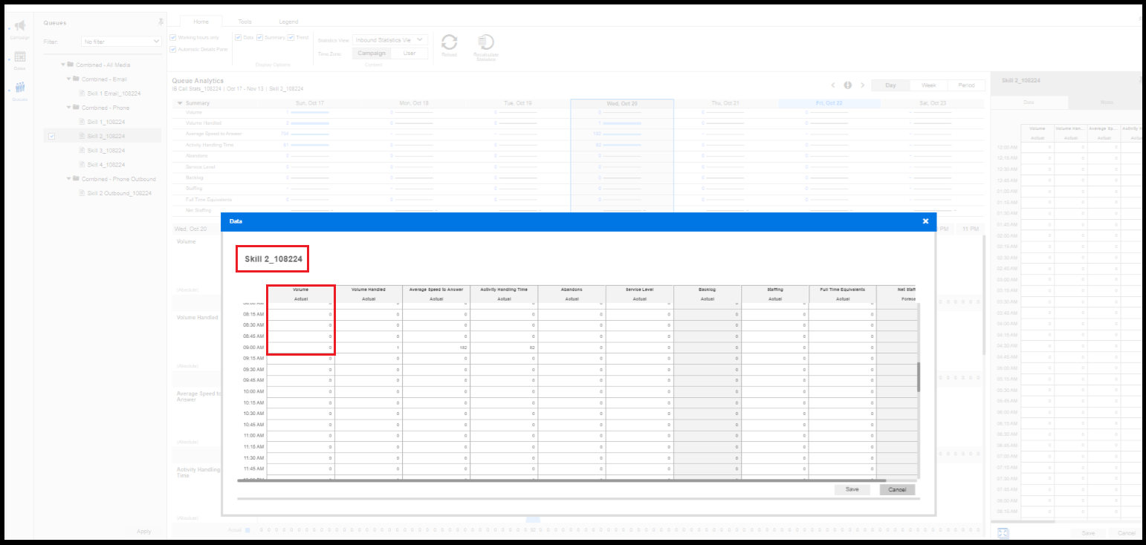Image resolution: width=1146 pixels, height=545 pixels.
Task: Click Save in the Data dialog
Action: pos(852,489)
